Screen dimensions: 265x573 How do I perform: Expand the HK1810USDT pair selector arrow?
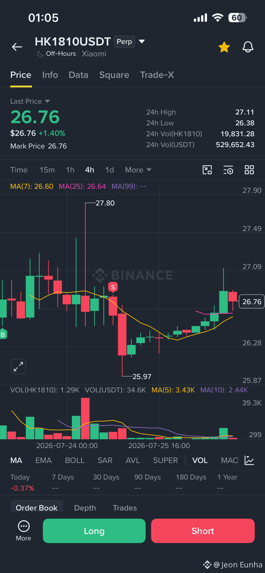142,42
